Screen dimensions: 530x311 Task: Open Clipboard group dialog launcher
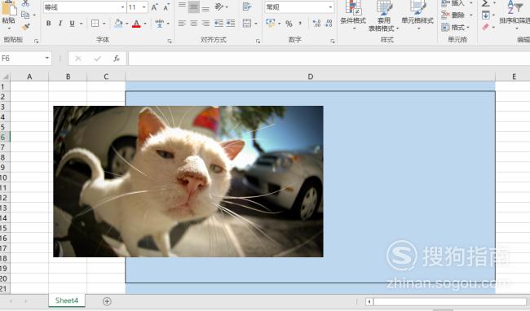click(x=36, y=42)
